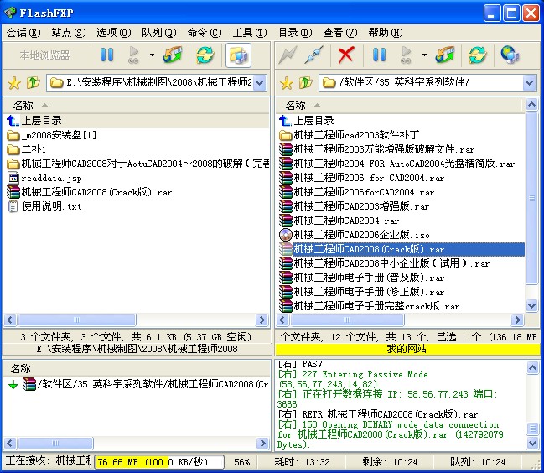
Task: Open the 站点(S) menu
Action: pos(69,33)
